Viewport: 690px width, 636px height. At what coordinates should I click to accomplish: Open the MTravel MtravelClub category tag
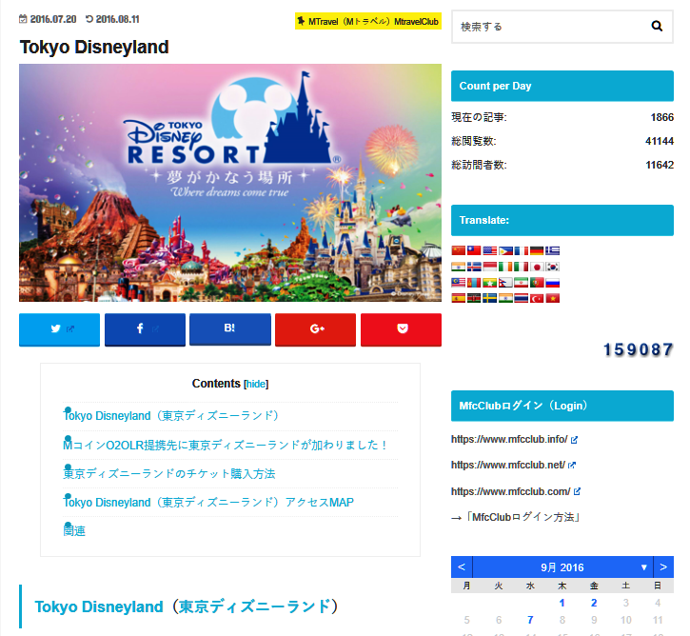tap(368, 21)
